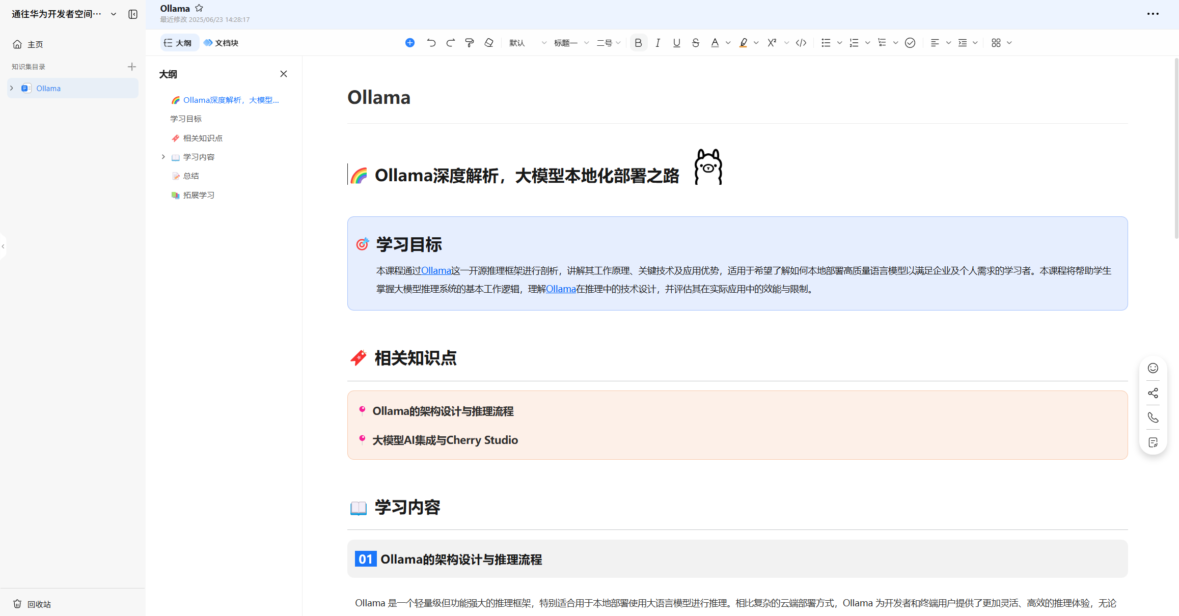This screenshot has width=1179, height=616.
Task: Click the phone icon in floating panel
Action: click(1153, 417)
